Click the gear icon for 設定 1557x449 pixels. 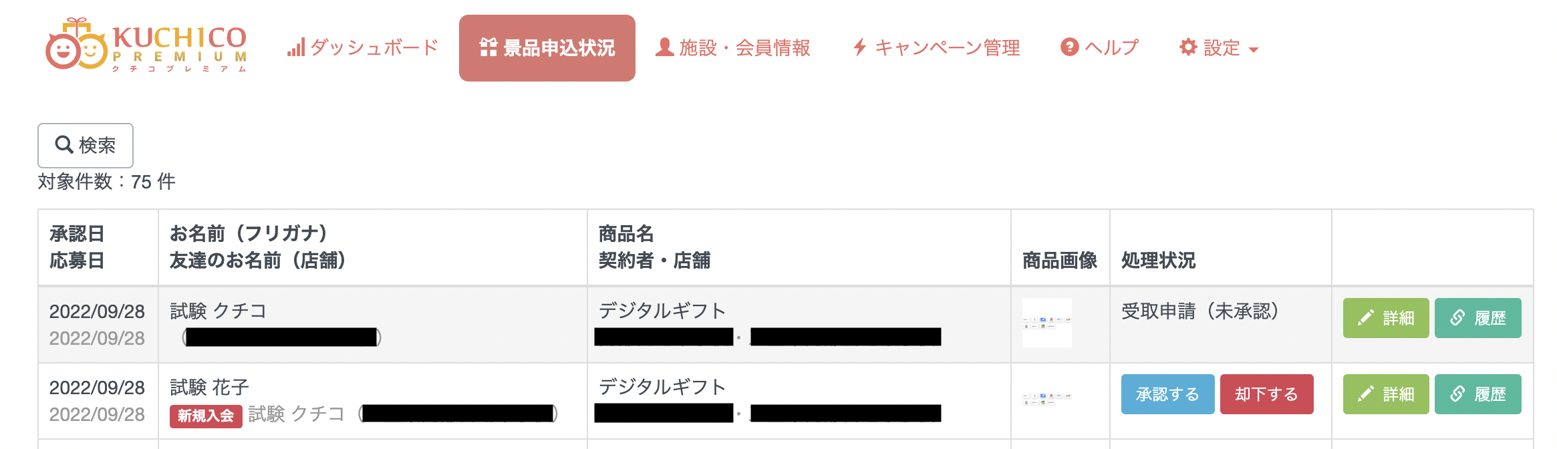(x=1188, y=47)
